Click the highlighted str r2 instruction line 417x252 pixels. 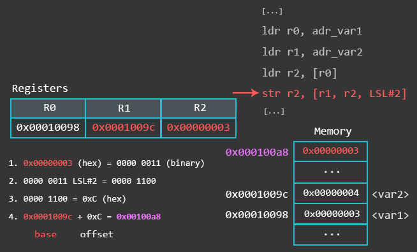click(334, 94)
